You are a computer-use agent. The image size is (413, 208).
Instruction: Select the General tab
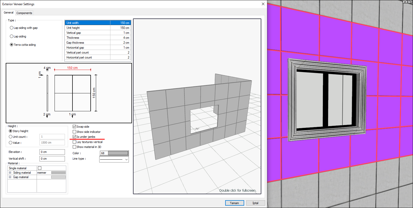(x=9, y=12)
